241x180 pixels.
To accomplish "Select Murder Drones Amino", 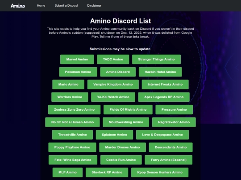I will point(122,147).
